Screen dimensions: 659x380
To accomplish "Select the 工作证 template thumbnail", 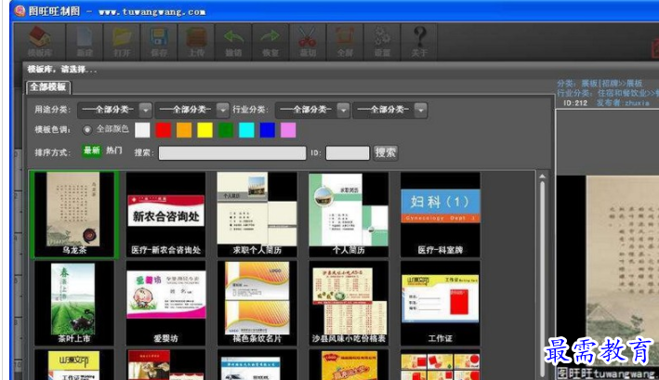I will click(440, 303).
